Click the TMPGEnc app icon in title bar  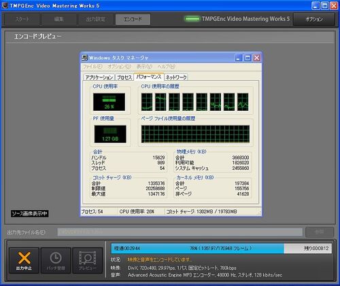(5, 5)
